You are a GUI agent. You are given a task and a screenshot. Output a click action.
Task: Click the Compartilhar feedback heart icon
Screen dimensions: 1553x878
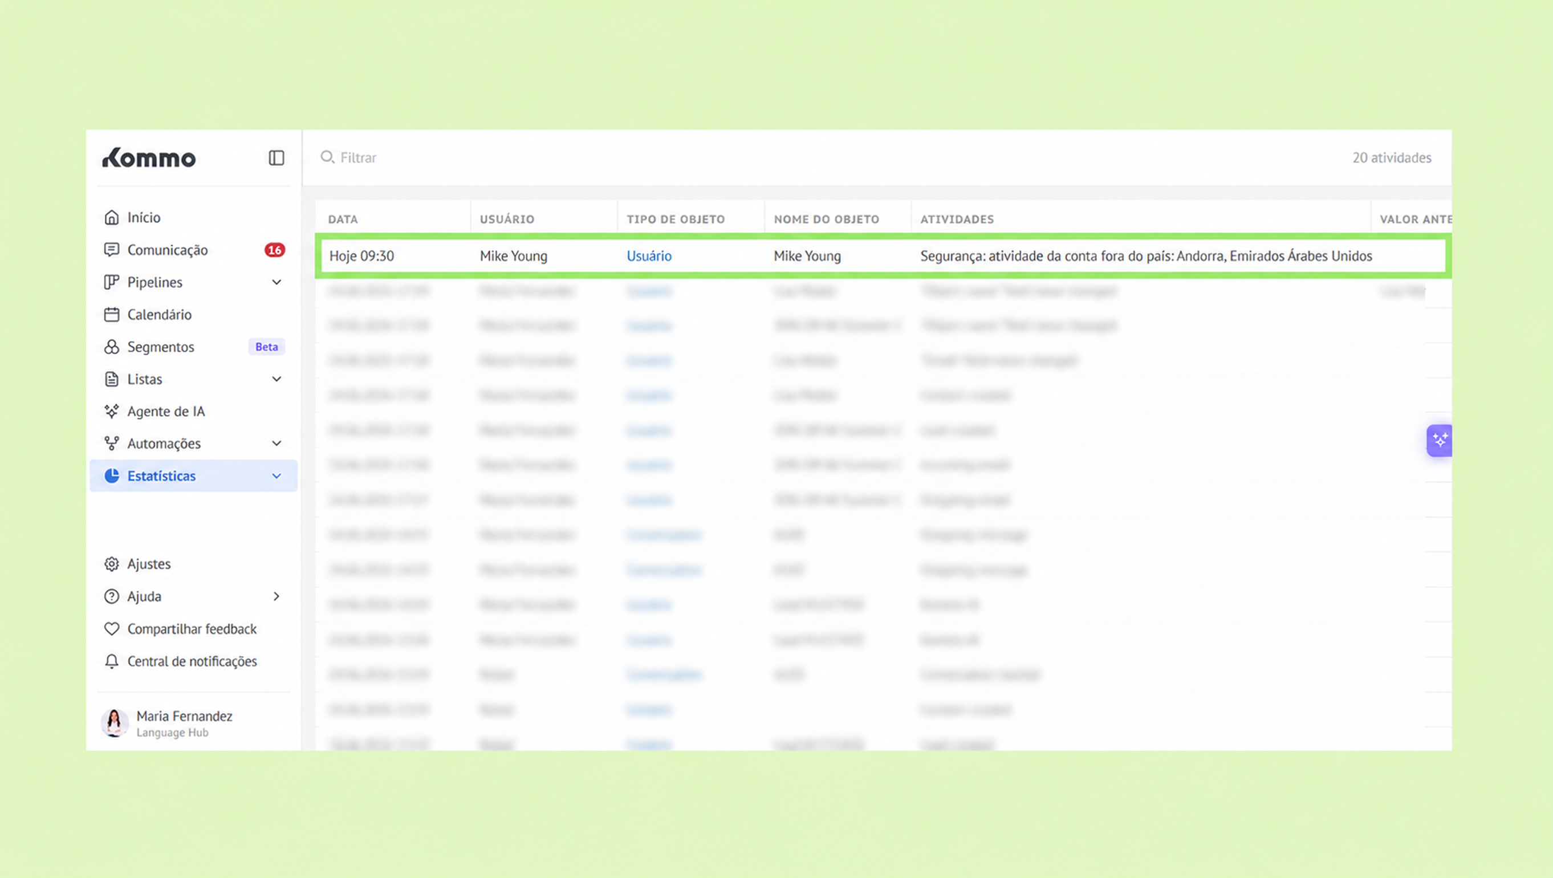(112, 628)
